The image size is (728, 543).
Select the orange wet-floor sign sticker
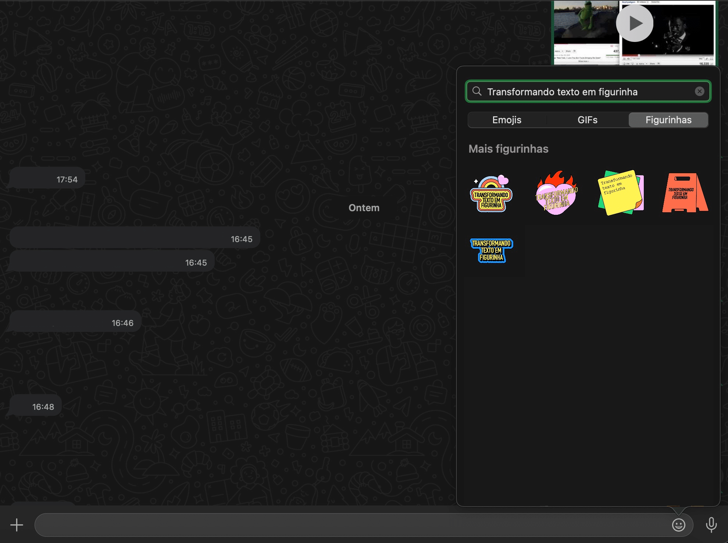[x=685, y=194]
